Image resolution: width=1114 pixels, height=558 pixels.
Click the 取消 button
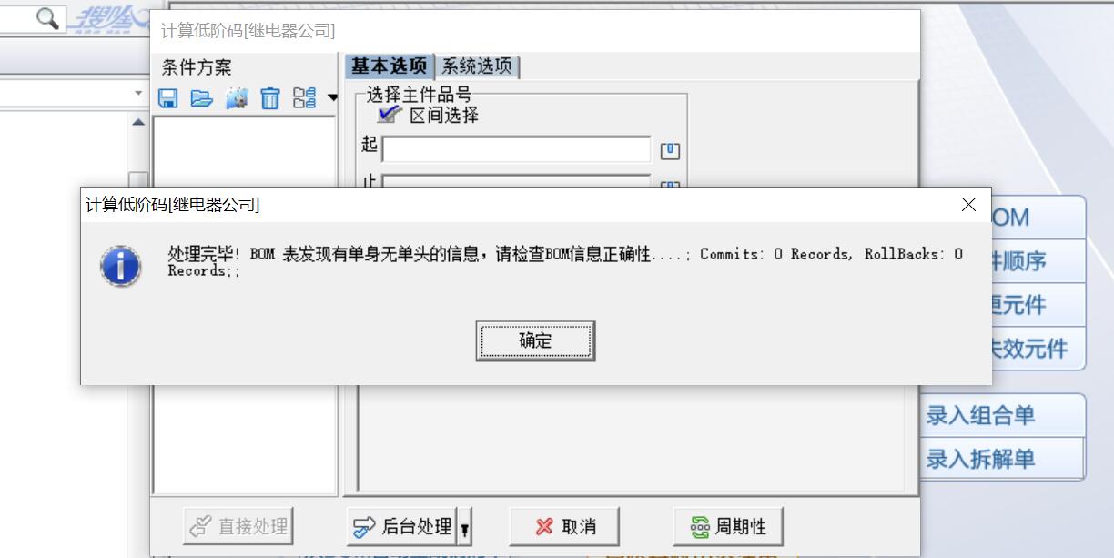pos(564,527)
